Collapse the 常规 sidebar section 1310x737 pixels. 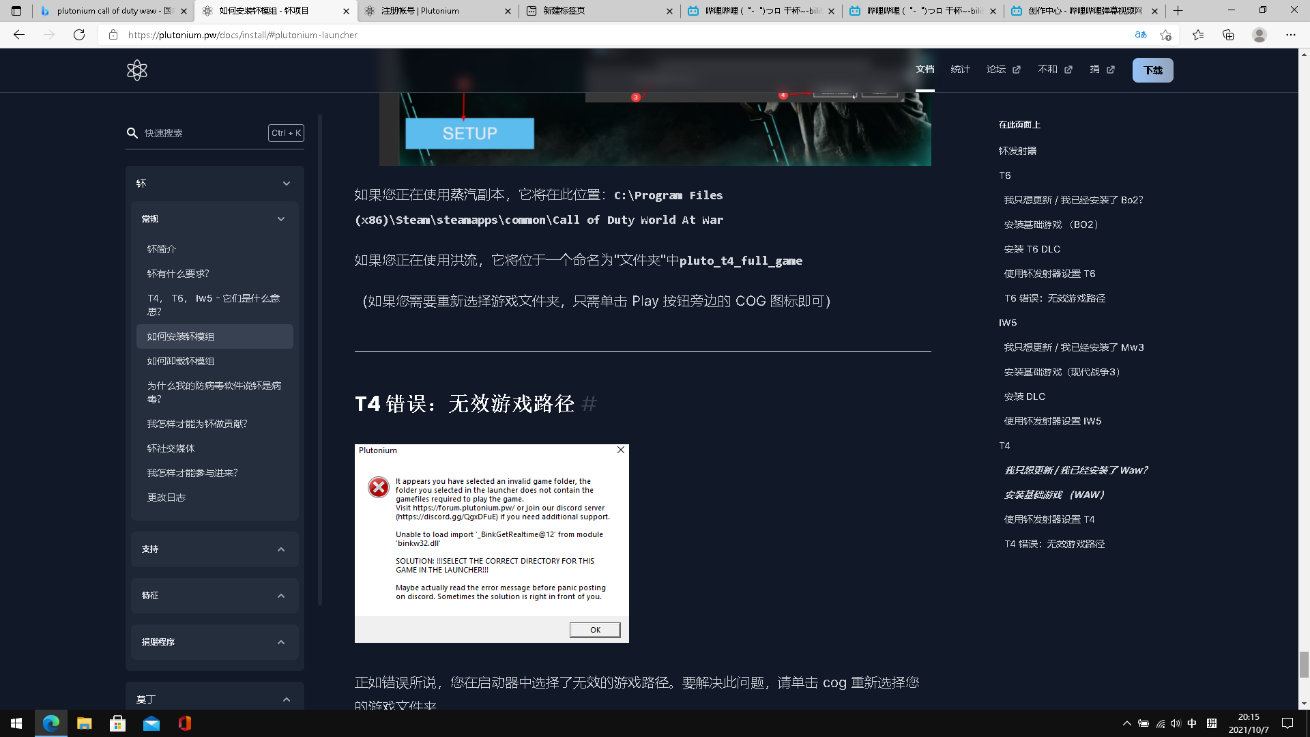point(280,218)
